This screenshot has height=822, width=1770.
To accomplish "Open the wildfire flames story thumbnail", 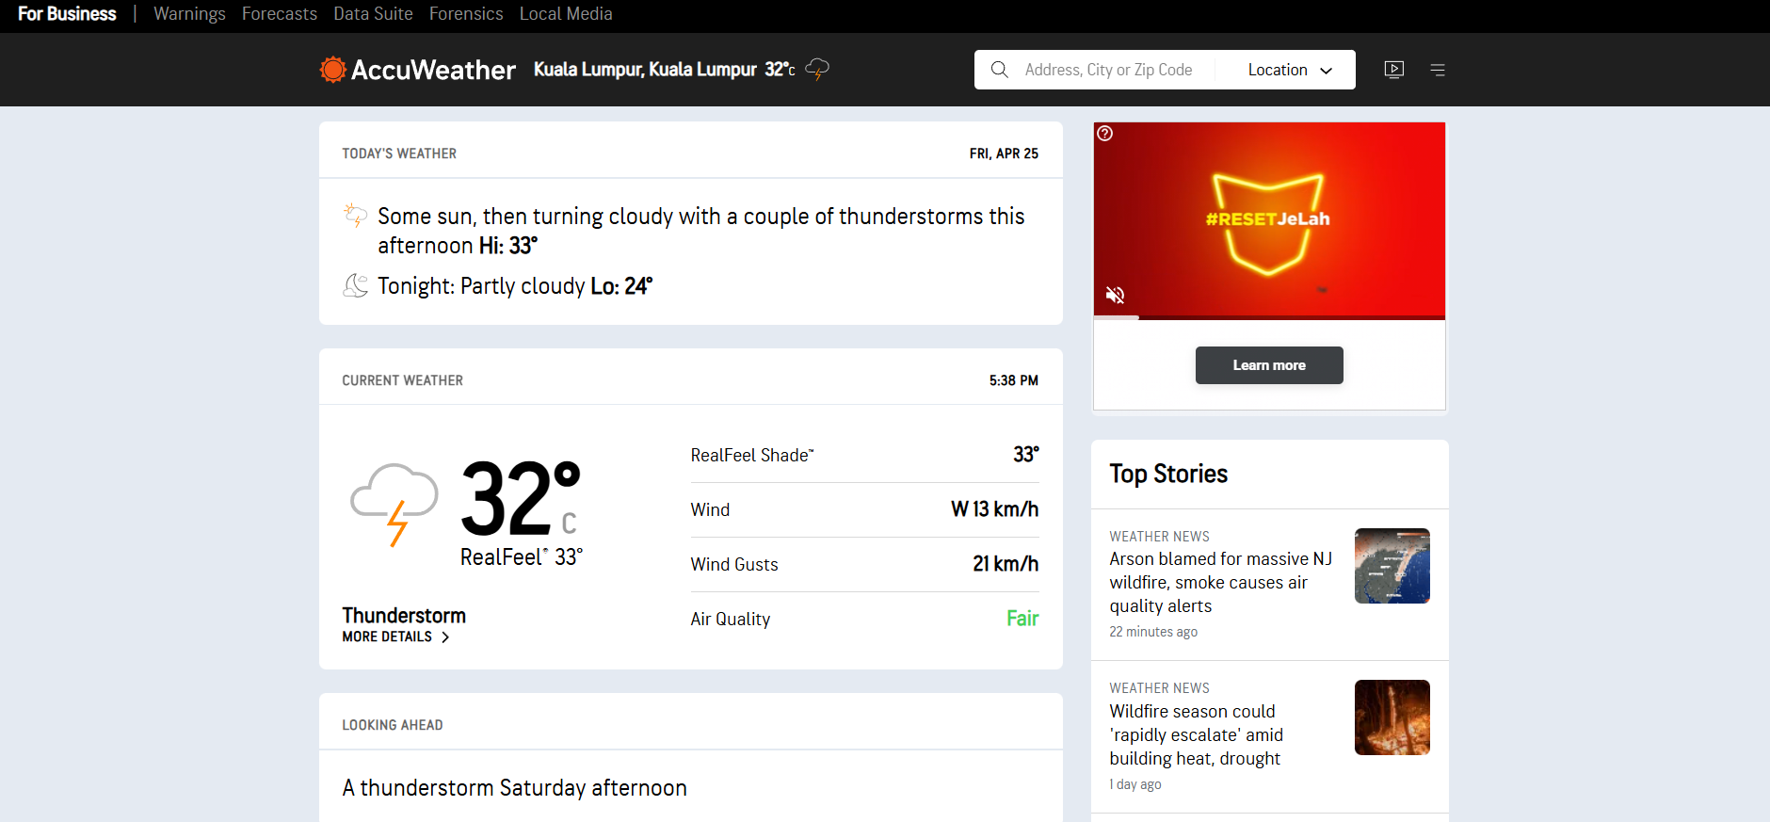I will coord(1392,717).
